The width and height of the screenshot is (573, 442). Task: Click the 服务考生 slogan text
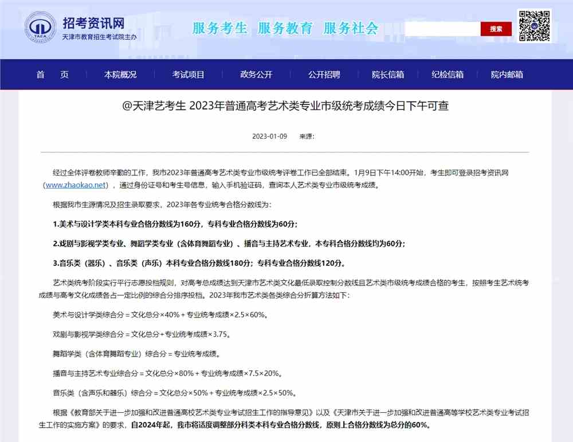point(219,28)
